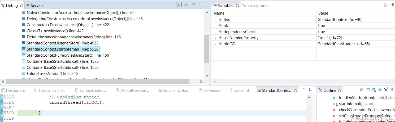The width and height of the screenshot is (395, 122).
Task: Click Show Logical Structure icon in Variables toolbar
Action: [x=392, y=5]
